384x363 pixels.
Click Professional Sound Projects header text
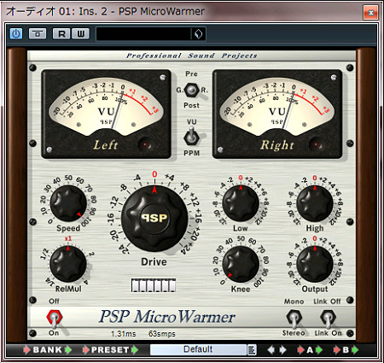(x=192, y=56)
